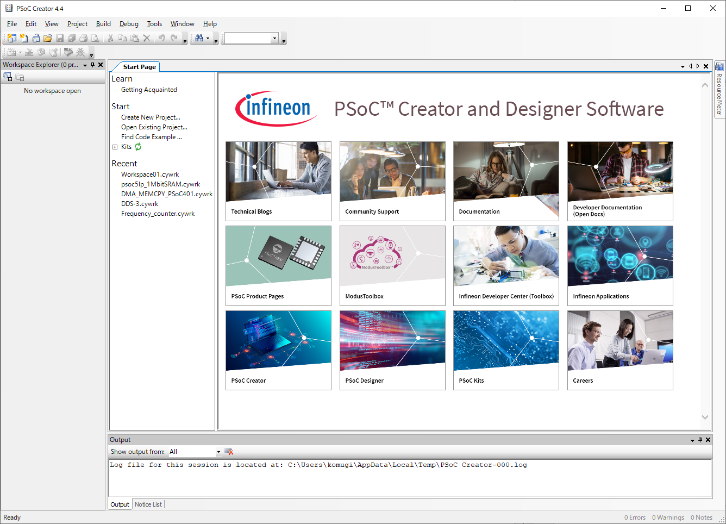This screenshot has width=726, height=524.
Task: Click the Program chip icon
Action: pyautogui.click(x=68, y=52)
